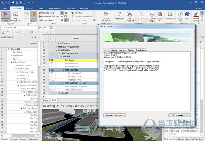205x141 pixels.
Task: Expand Material Procurement task
Action: click(x=56, y=47)
